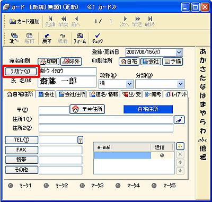Click the 早送 fast forward icon
Viewport: 212px width, 202px height.
[137, 22]
